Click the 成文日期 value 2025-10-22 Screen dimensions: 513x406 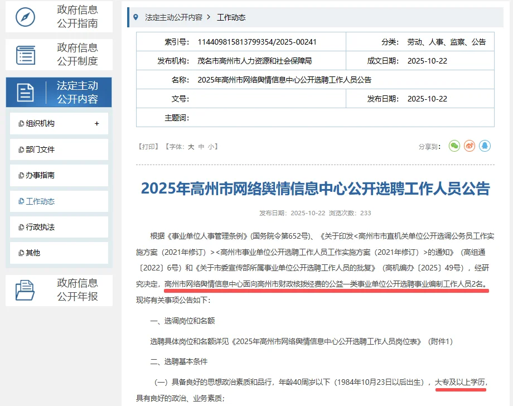pyautogui.click(x=427, y=61)
